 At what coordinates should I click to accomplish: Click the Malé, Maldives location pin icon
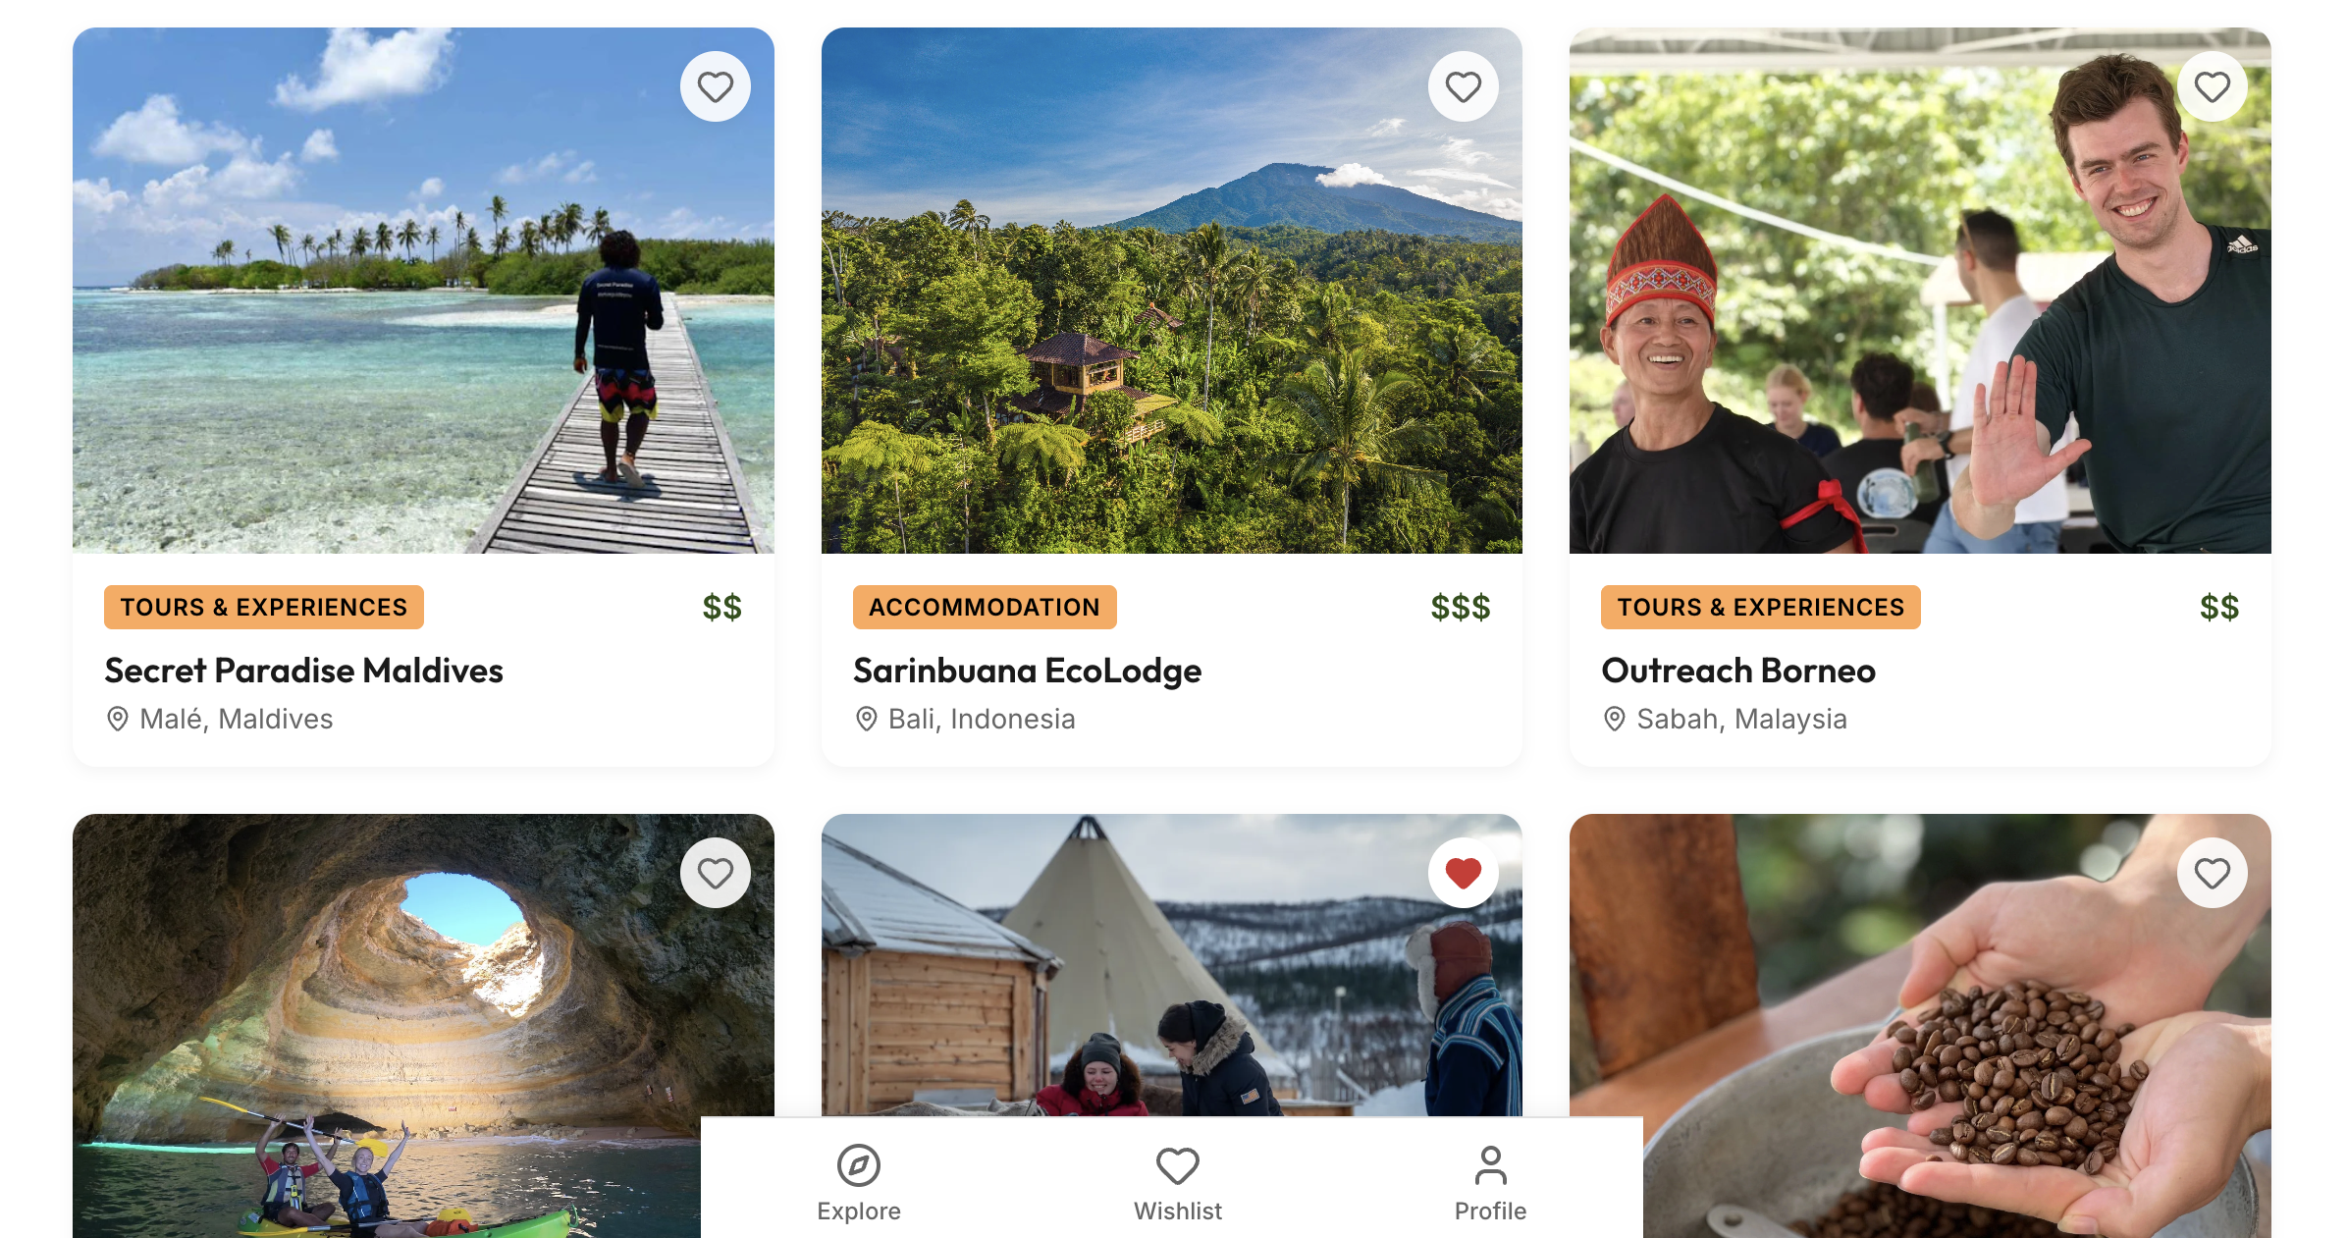tap(118, 719)
